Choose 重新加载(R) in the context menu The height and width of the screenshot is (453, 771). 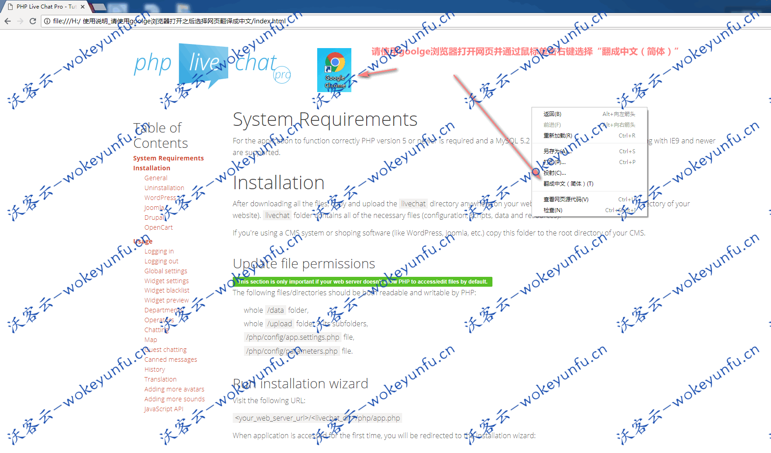[x=589, y=136]
